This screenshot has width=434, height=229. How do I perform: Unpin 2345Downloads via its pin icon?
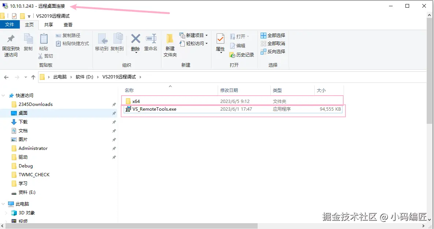coord(114,104)
